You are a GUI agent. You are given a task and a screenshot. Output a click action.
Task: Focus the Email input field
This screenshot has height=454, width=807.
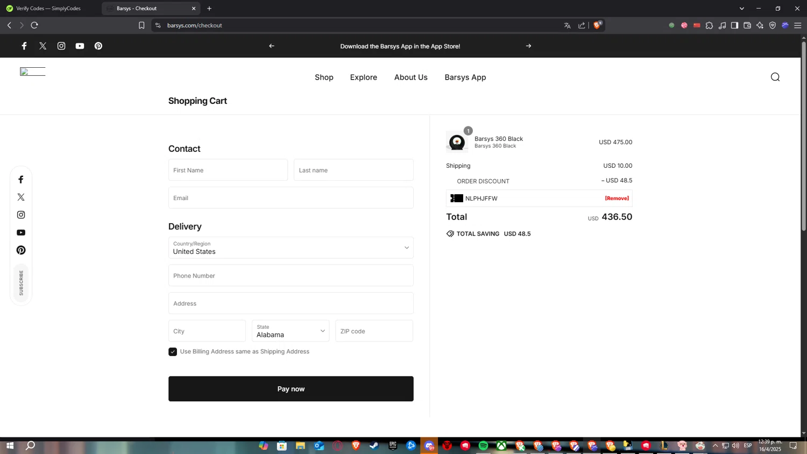291,198
